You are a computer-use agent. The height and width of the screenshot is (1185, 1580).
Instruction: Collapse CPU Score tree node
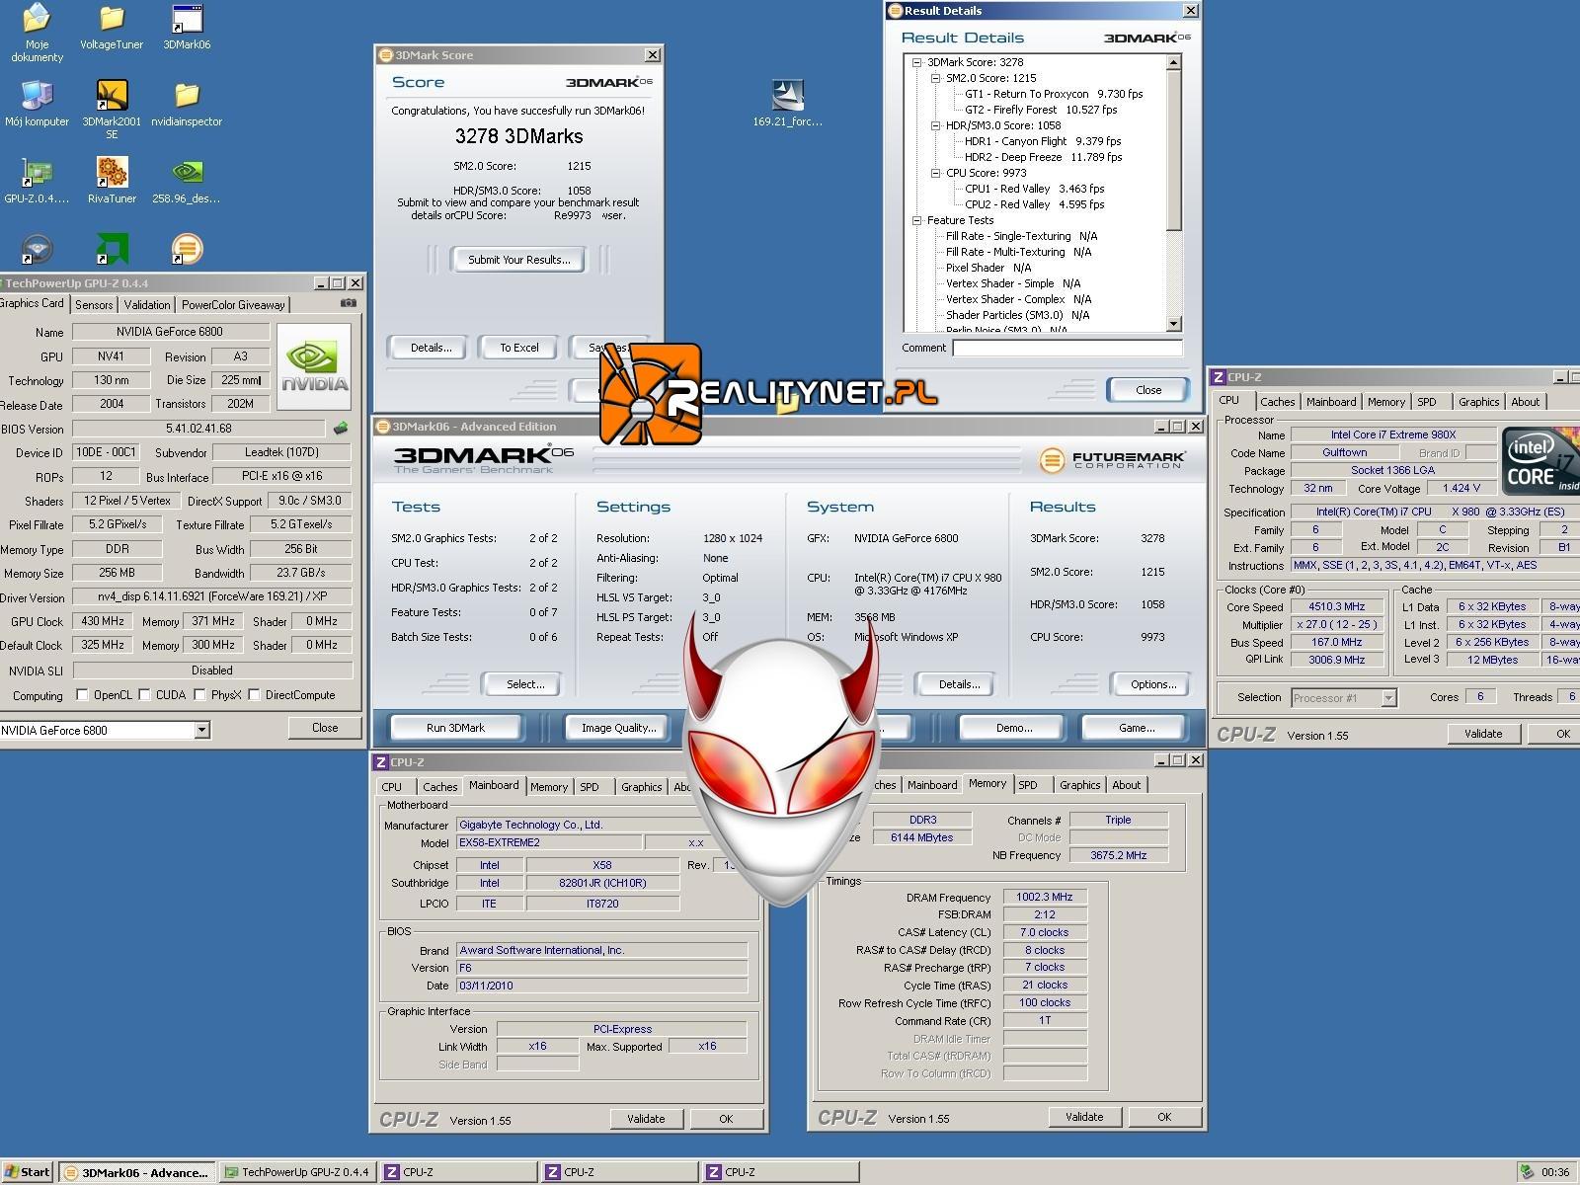[x=935, y=173]
